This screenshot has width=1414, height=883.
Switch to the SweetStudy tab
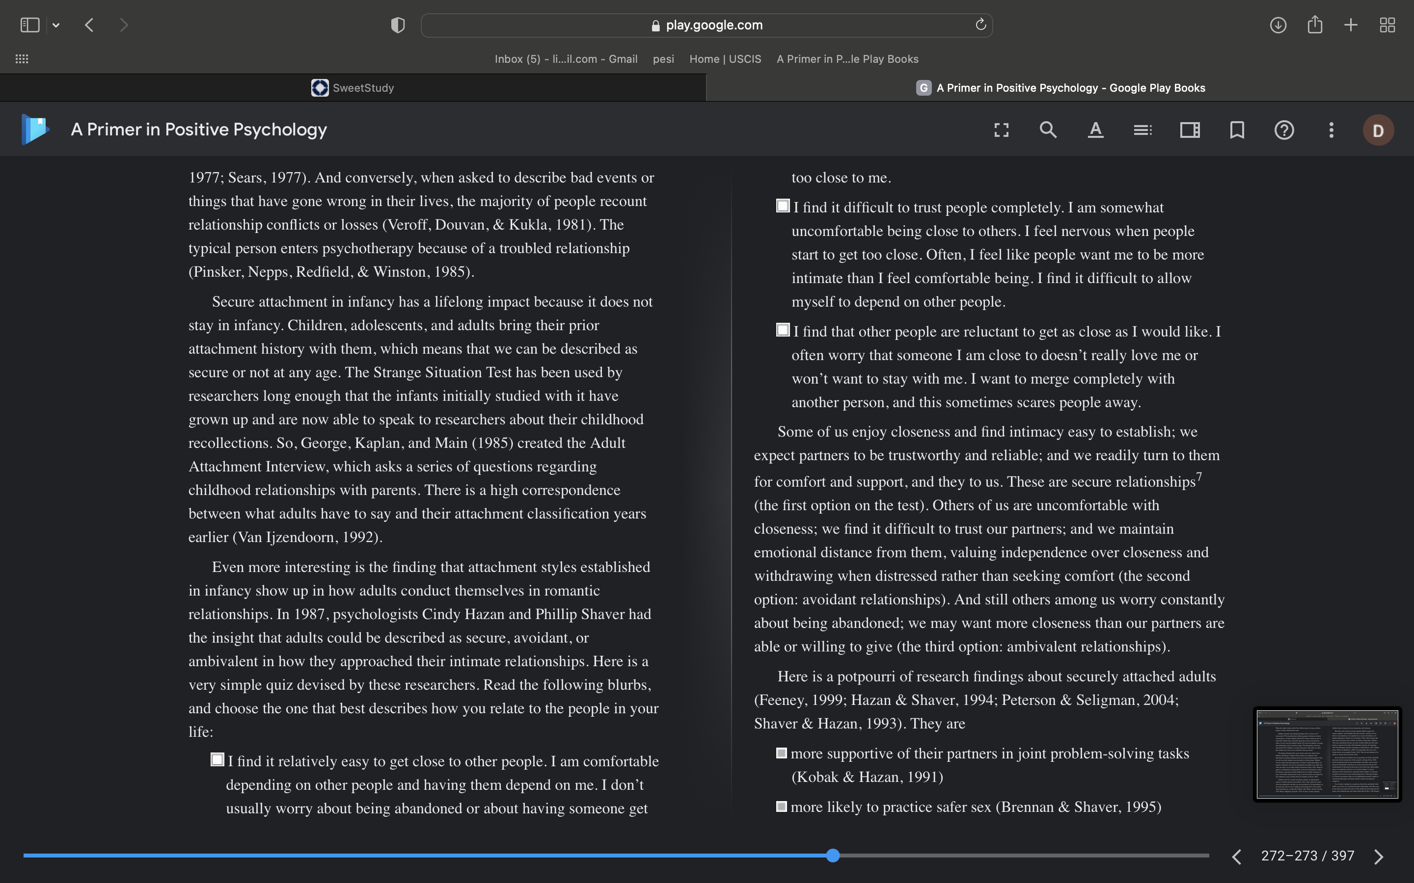353,88
